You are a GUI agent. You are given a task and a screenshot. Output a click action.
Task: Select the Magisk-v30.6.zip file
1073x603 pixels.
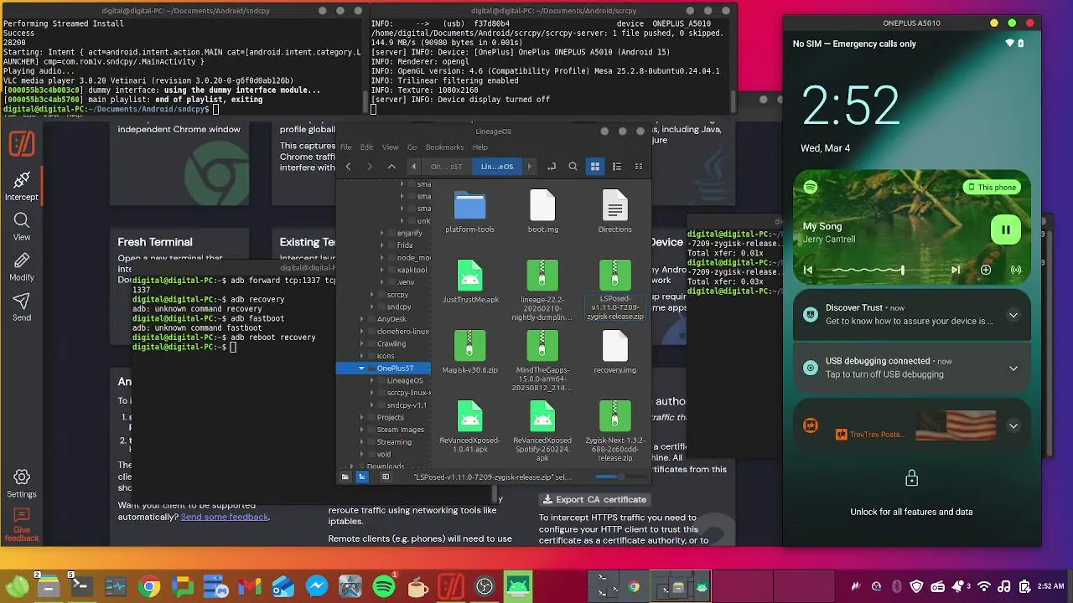point(469,352)
